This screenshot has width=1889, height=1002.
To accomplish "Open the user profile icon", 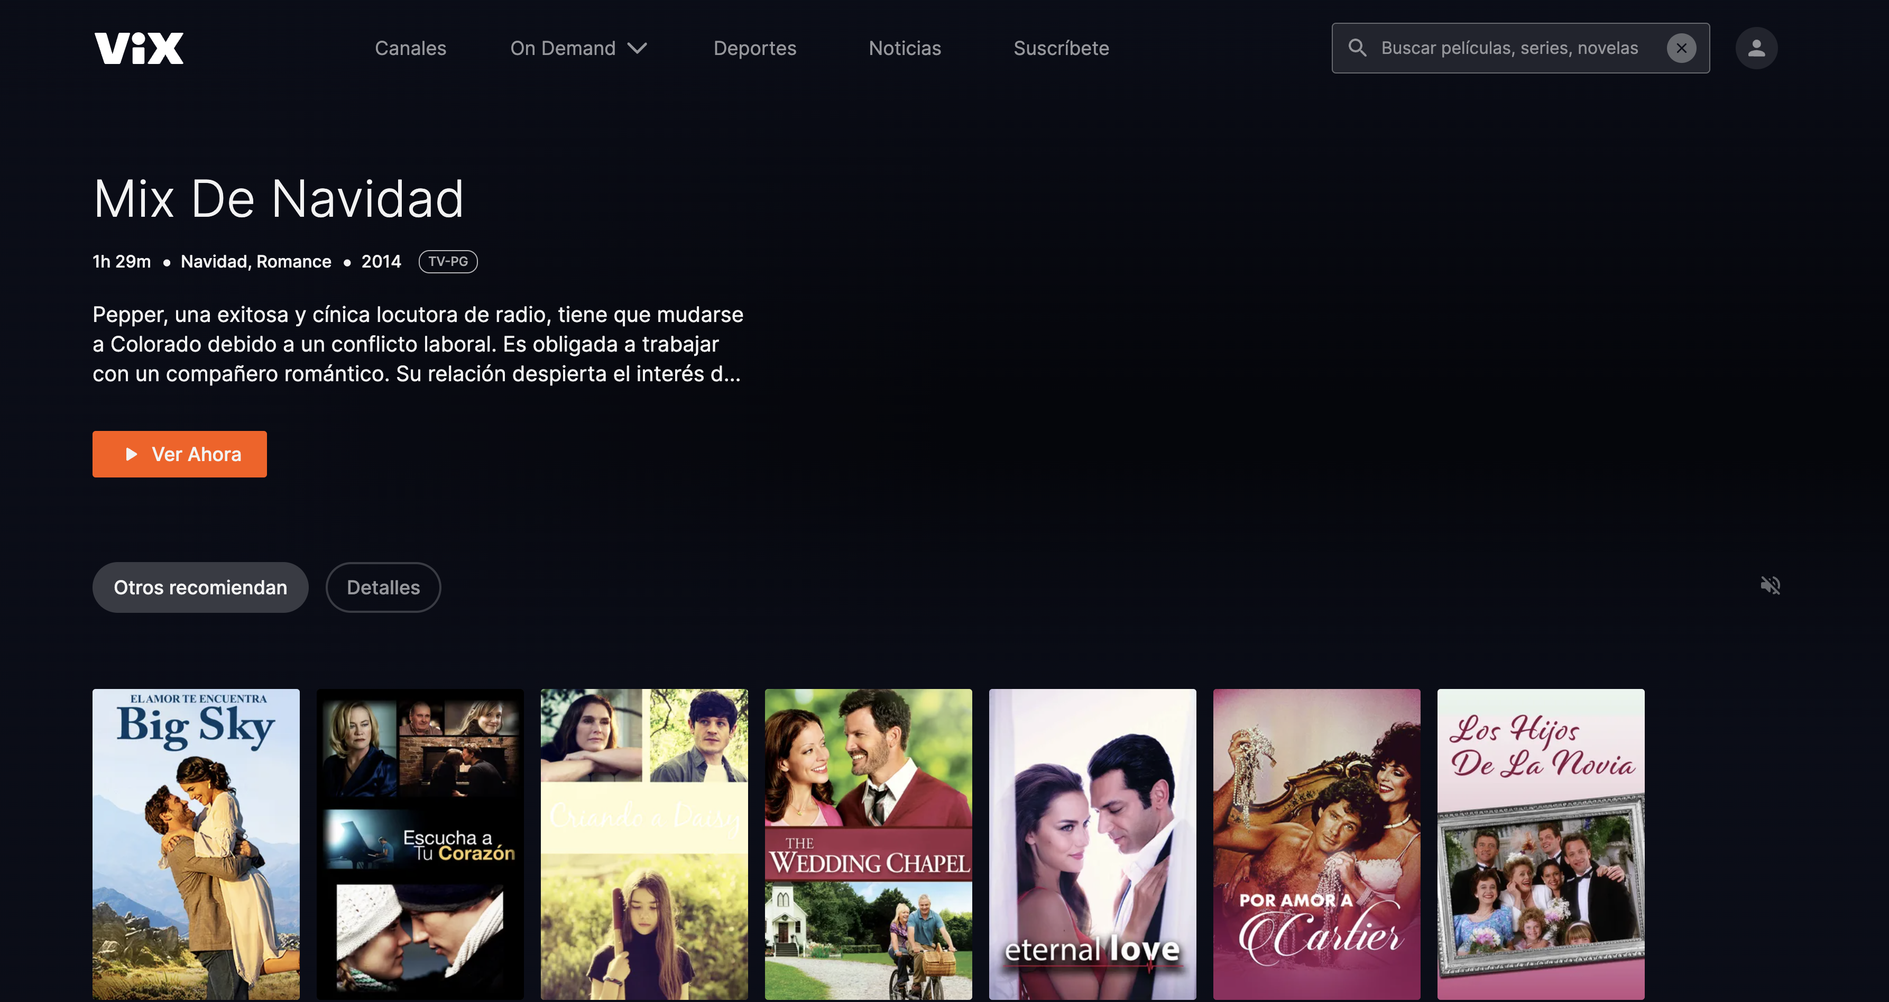I will pyautogui.click(x=1756, y=49).
